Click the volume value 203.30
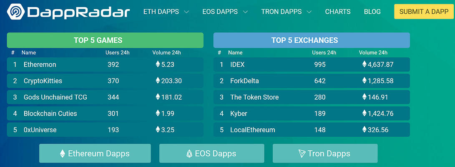Viewport: 455px width, 167px height. [171, 81]
